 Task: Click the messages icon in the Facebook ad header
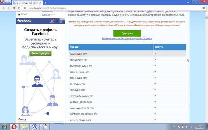(57, 21)
